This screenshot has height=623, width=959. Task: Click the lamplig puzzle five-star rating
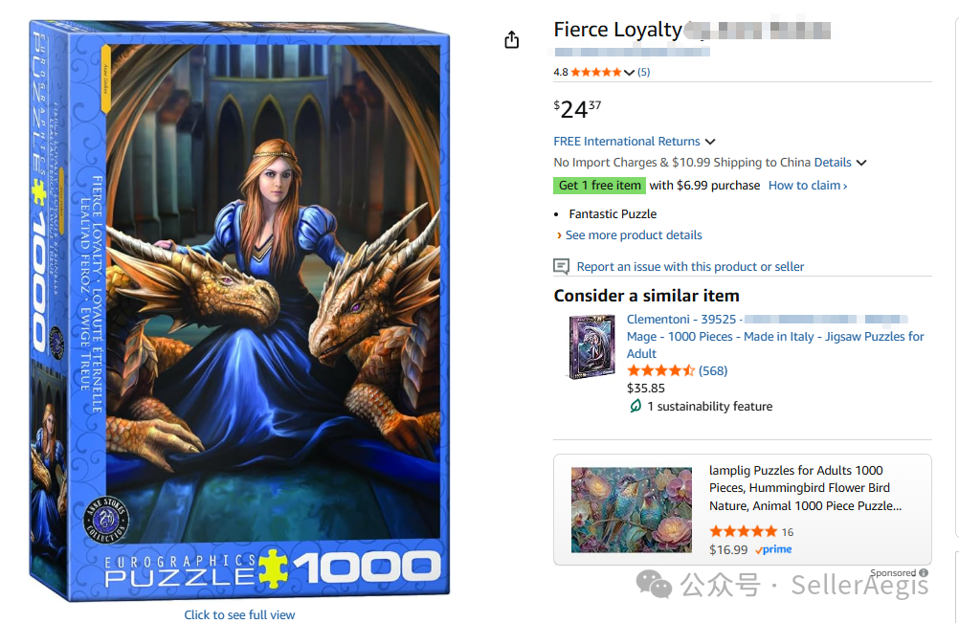click(743, 531)
